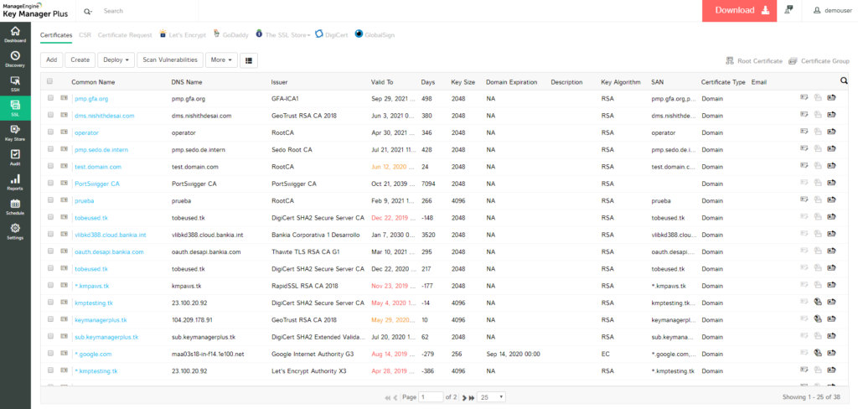858x409 pixels.
Task: Open the More dropdown menu
Action: coord(221,60)
